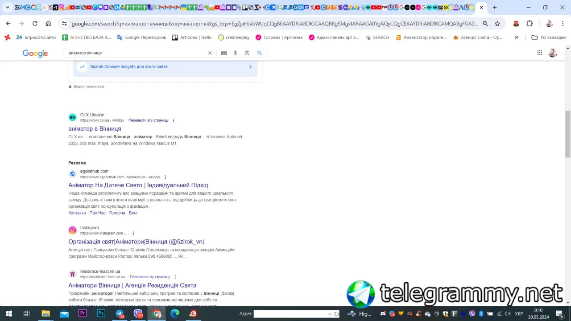Follow the Контакти sitelink in the ad
Viewport: 571px width, 321px height.
77,213
